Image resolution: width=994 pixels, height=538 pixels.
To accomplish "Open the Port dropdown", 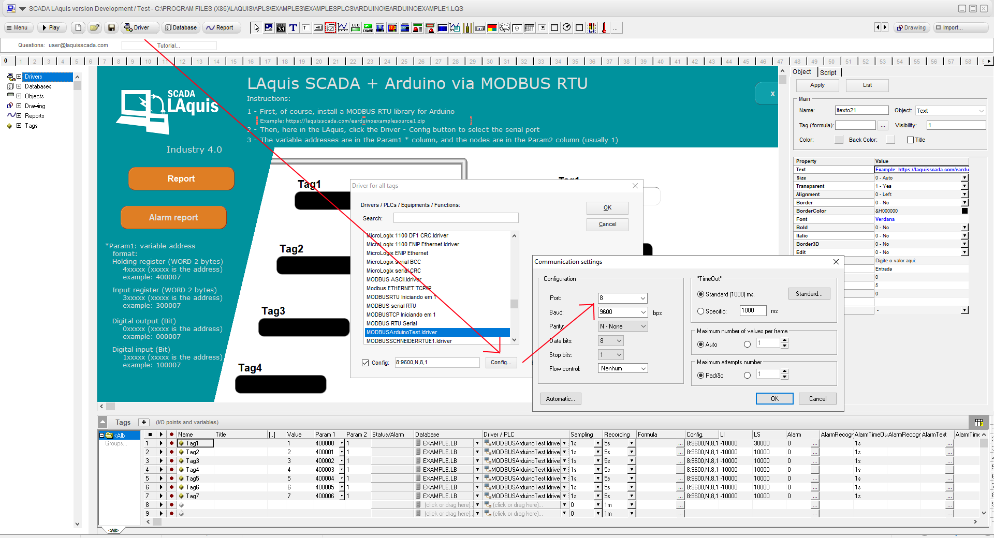I will [643, 298].
